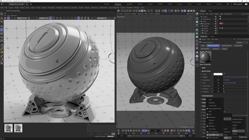Activate the RenderView crop region icon
Screen dimensions: 249x140
point(37,18)
